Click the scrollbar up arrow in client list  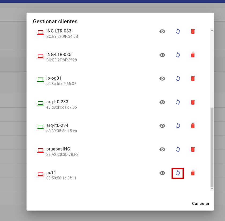pos(212,31)
